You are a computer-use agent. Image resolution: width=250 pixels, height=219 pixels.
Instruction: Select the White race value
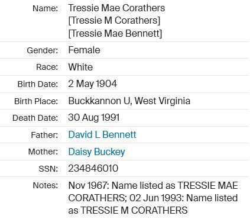[80, 67]
